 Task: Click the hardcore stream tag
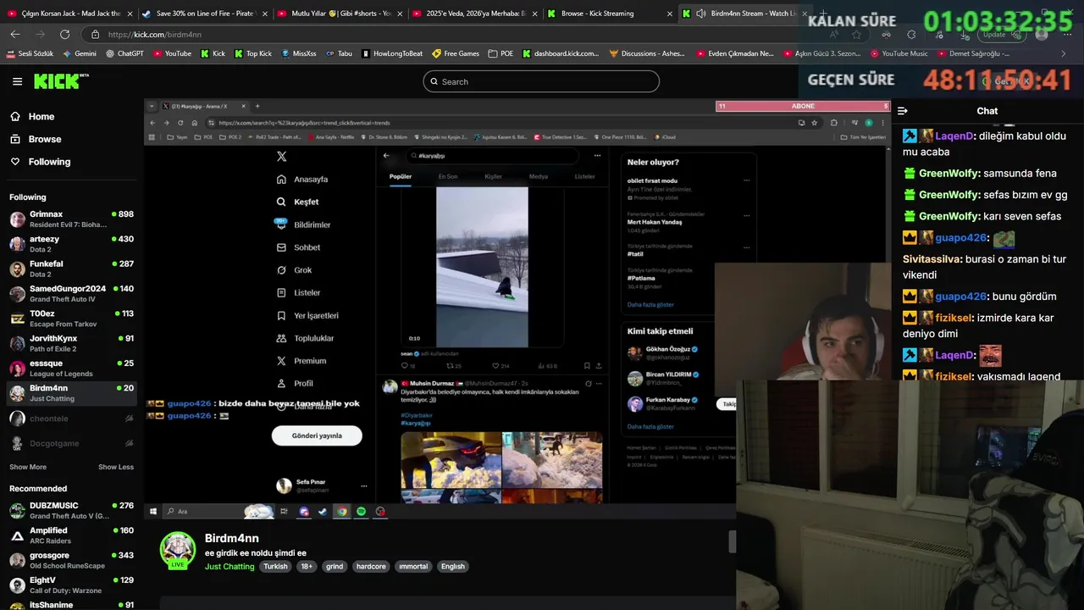(371, 567)
